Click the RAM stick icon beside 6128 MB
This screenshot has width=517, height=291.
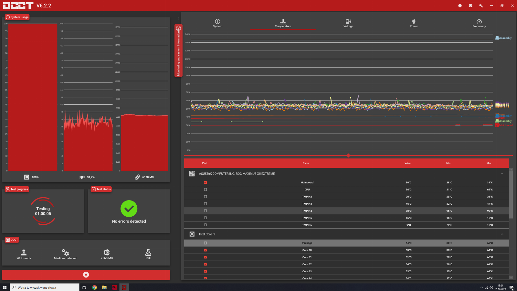point(137,177)
